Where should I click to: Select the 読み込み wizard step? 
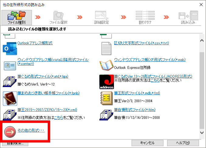(188, 18)
